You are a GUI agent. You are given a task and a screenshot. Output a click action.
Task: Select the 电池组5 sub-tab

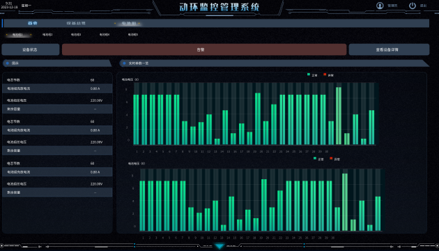(x=133, y=35)
